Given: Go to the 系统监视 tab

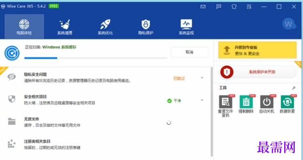Looking at the screenshot, I should tap(186, 26).
